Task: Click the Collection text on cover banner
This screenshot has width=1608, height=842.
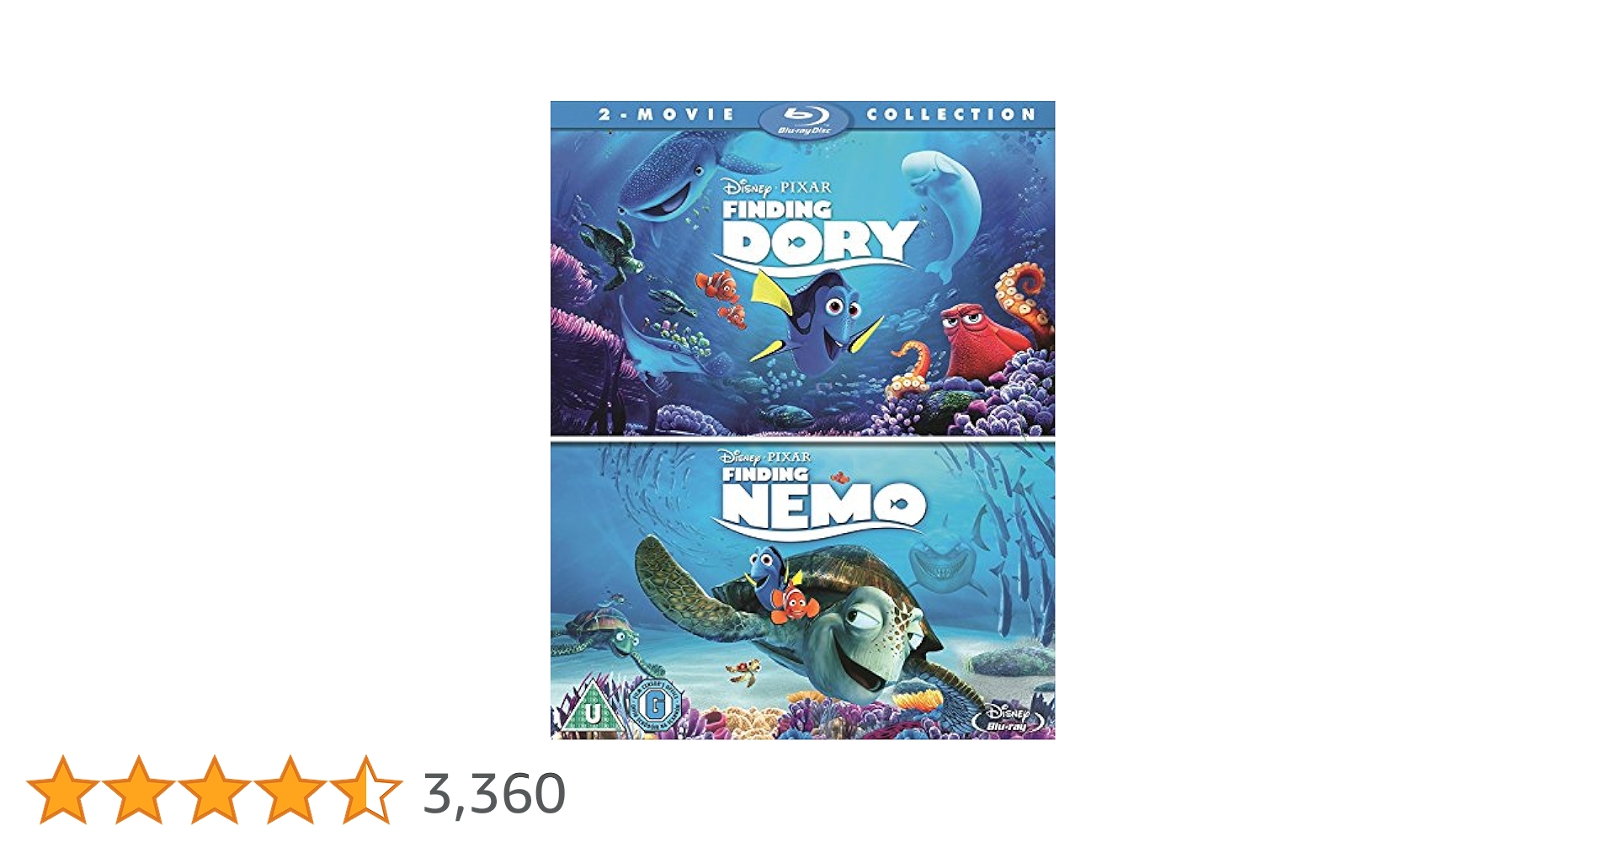Action: tap(951, 115)
